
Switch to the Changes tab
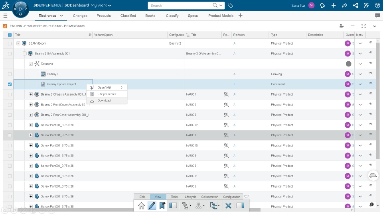pos(80,16)
